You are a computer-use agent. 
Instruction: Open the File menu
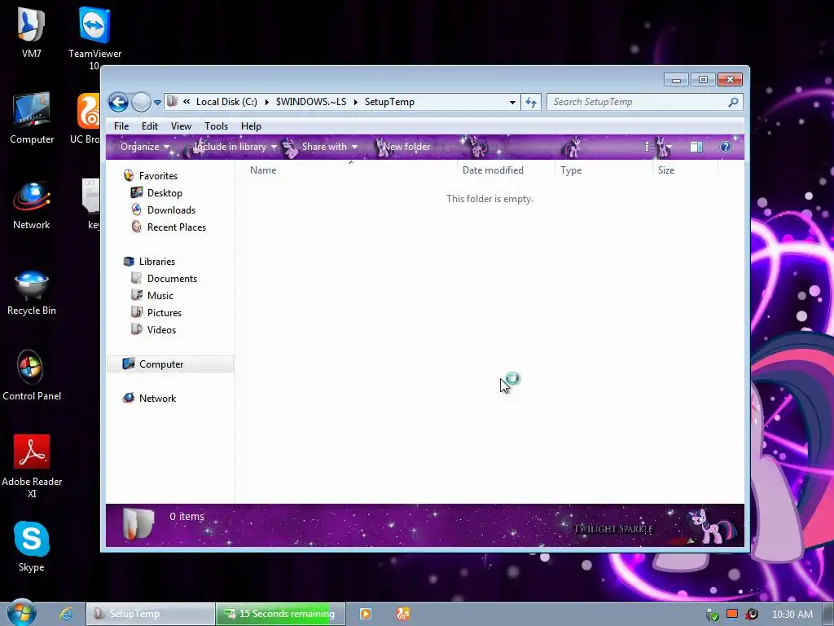pyautogui.click(x=121, y=126)
